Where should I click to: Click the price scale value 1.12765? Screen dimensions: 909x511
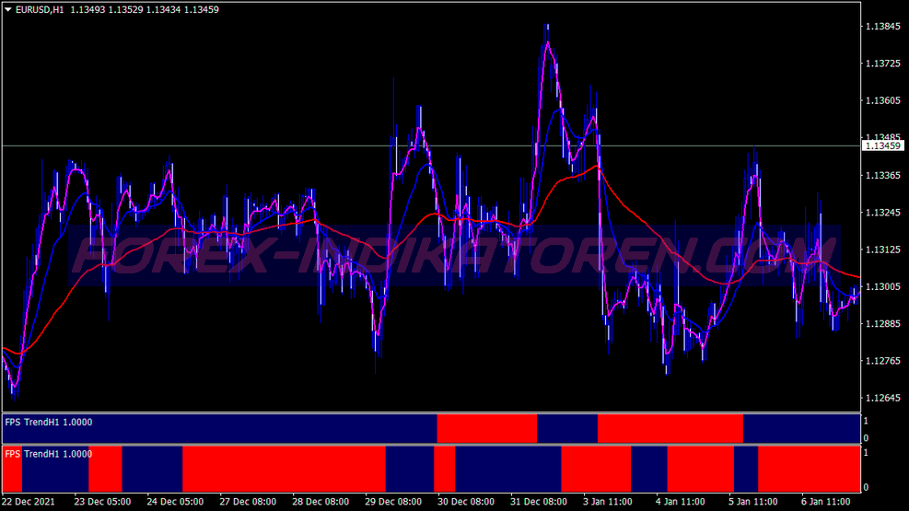tap(883, 361)
